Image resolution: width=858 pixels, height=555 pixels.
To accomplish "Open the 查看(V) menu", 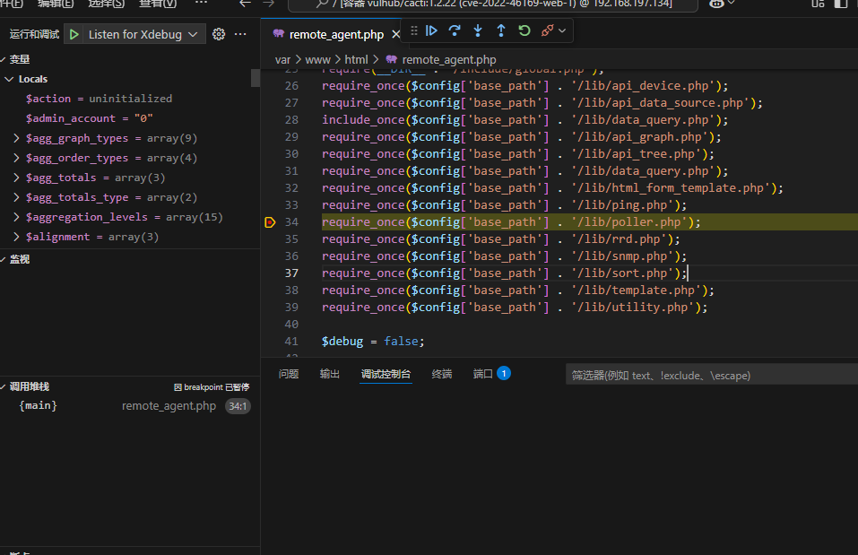I will [x=158, y=4].
